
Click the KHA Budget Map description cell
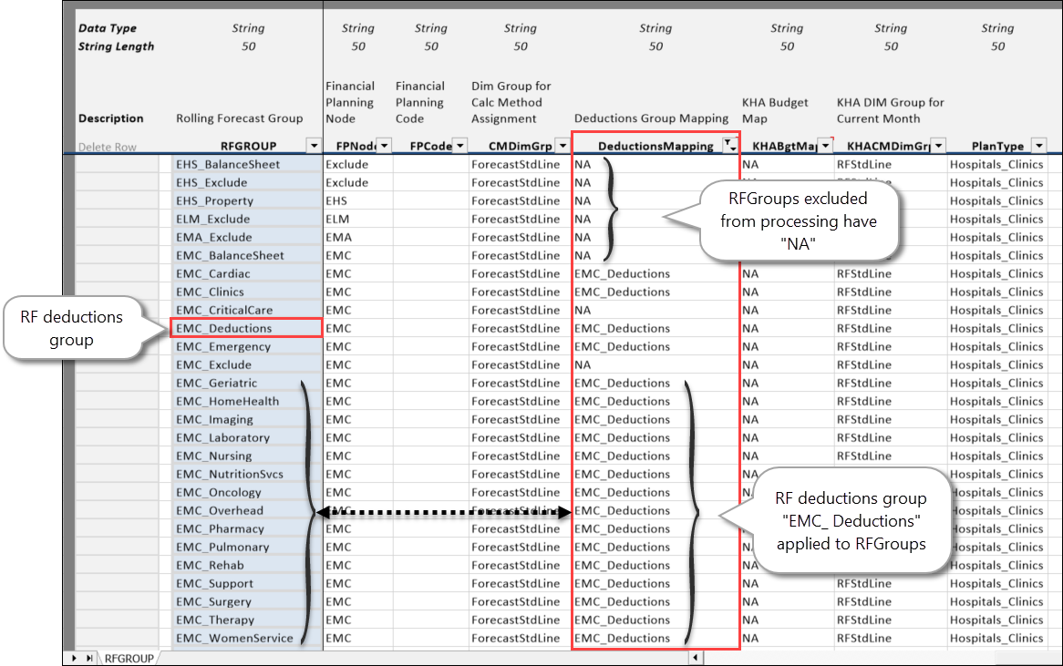pos(775,111)
